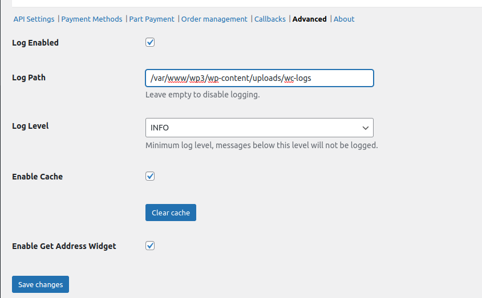This screenshot has height=298, width=482.
Task: Click the Enable Get Address Widget label
Action: (64, 246)
